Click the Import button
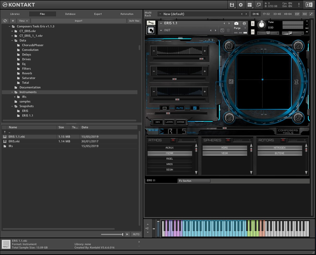Image resolution: width=316 pixels, height=255 pixels. pos(78,21)
